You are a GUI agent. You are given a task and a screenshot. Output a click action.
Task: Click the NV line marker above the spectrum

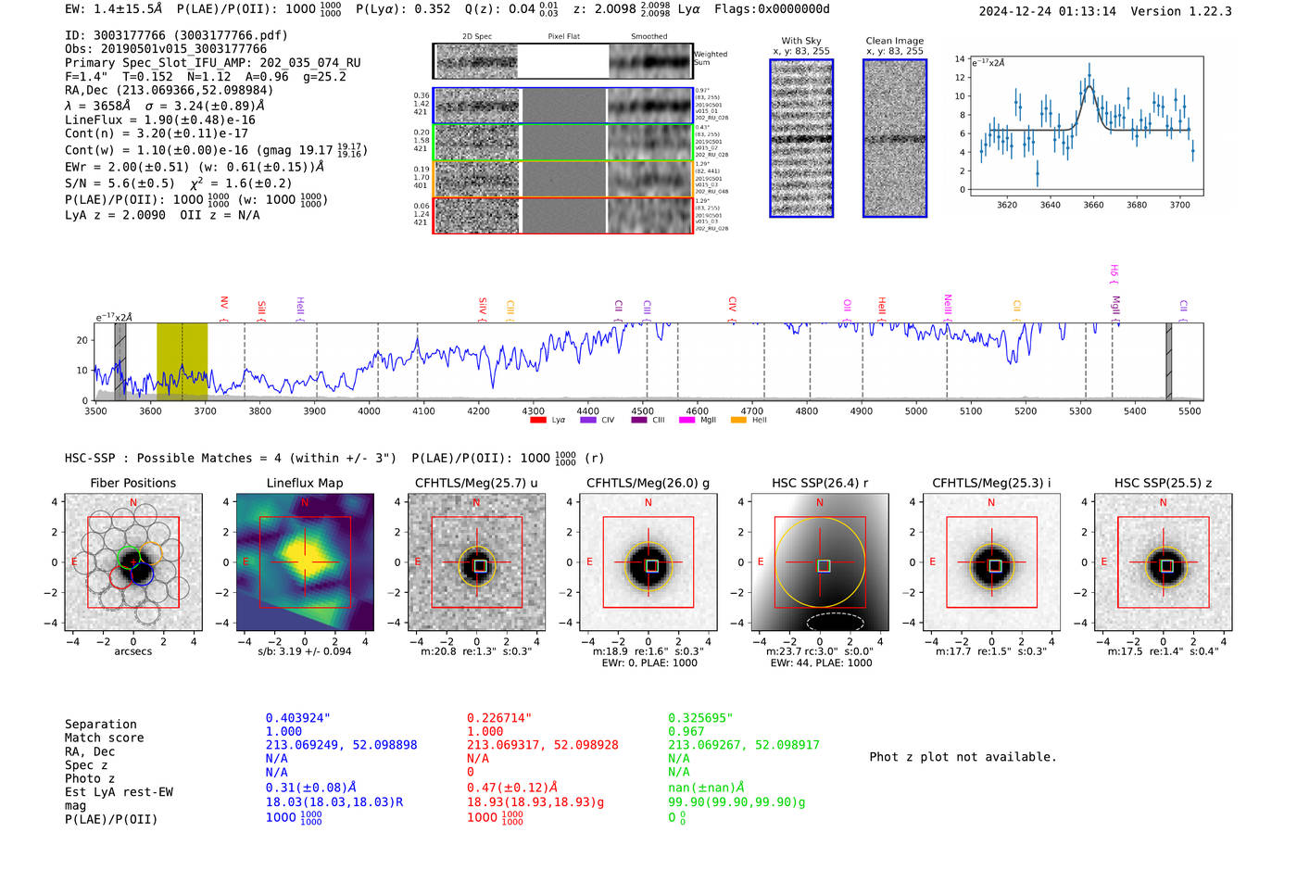click(224, 309)
